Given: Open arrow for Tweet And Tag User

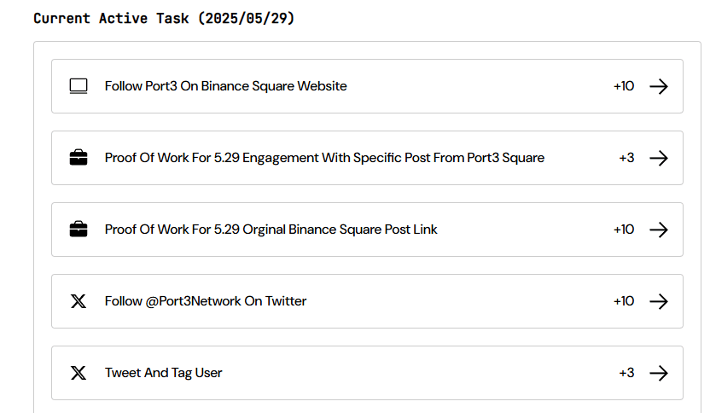Looking at the screenshot, I should (658, 373).
